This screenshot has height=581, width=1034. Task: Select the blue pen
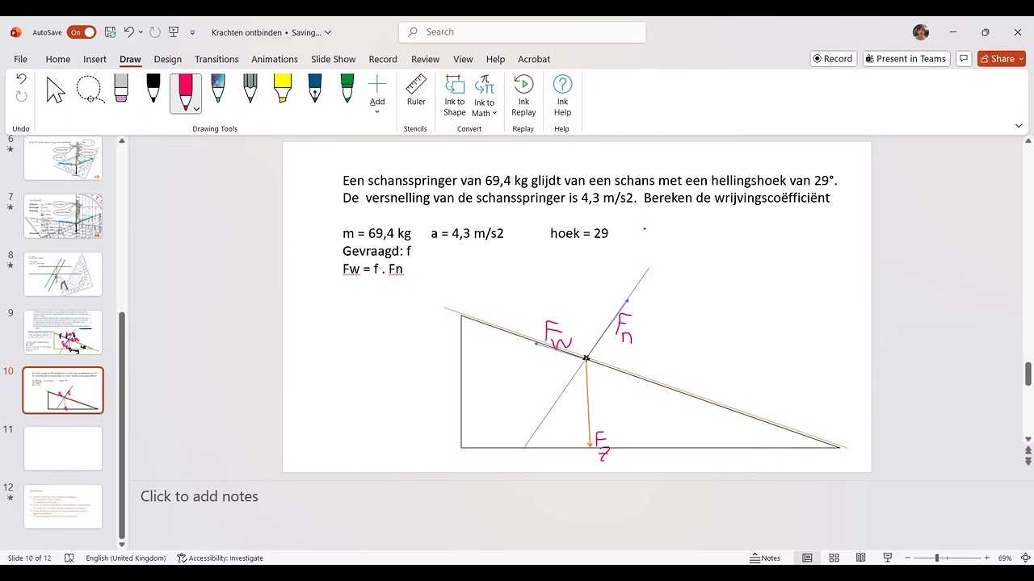315,89
